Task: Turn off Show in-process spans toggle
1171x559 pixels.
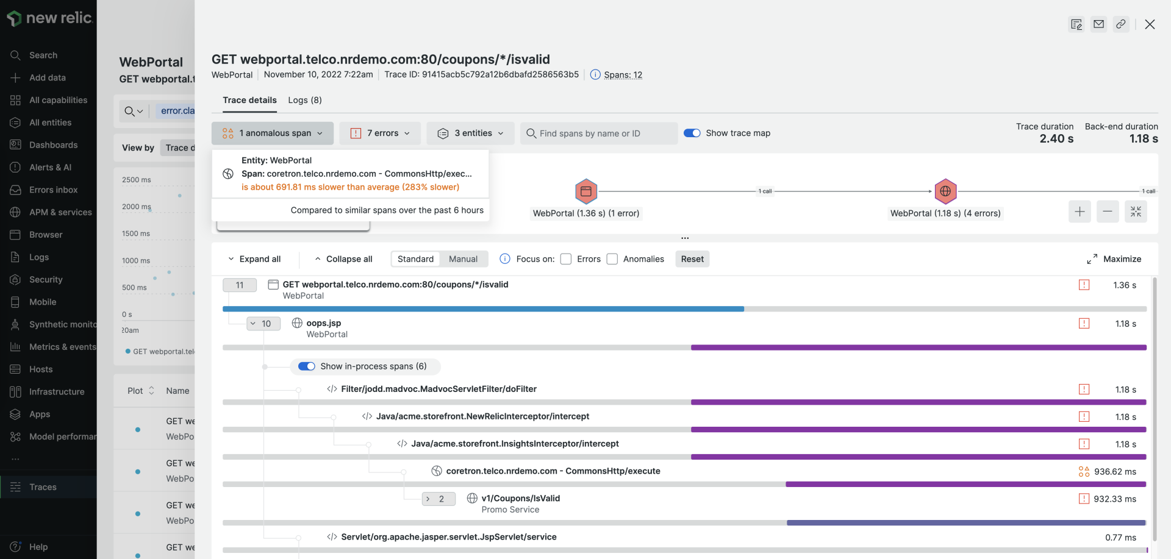Action: coord(307,366)
